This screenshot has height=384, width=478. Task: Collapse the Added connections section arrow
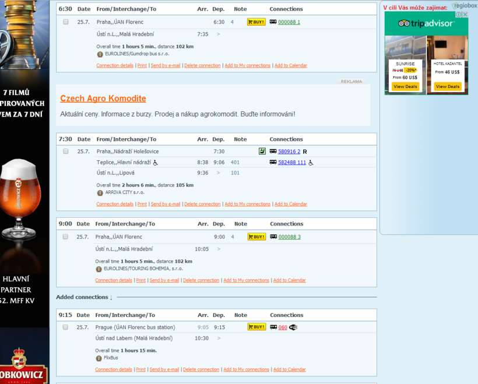(x=111, y=297)
